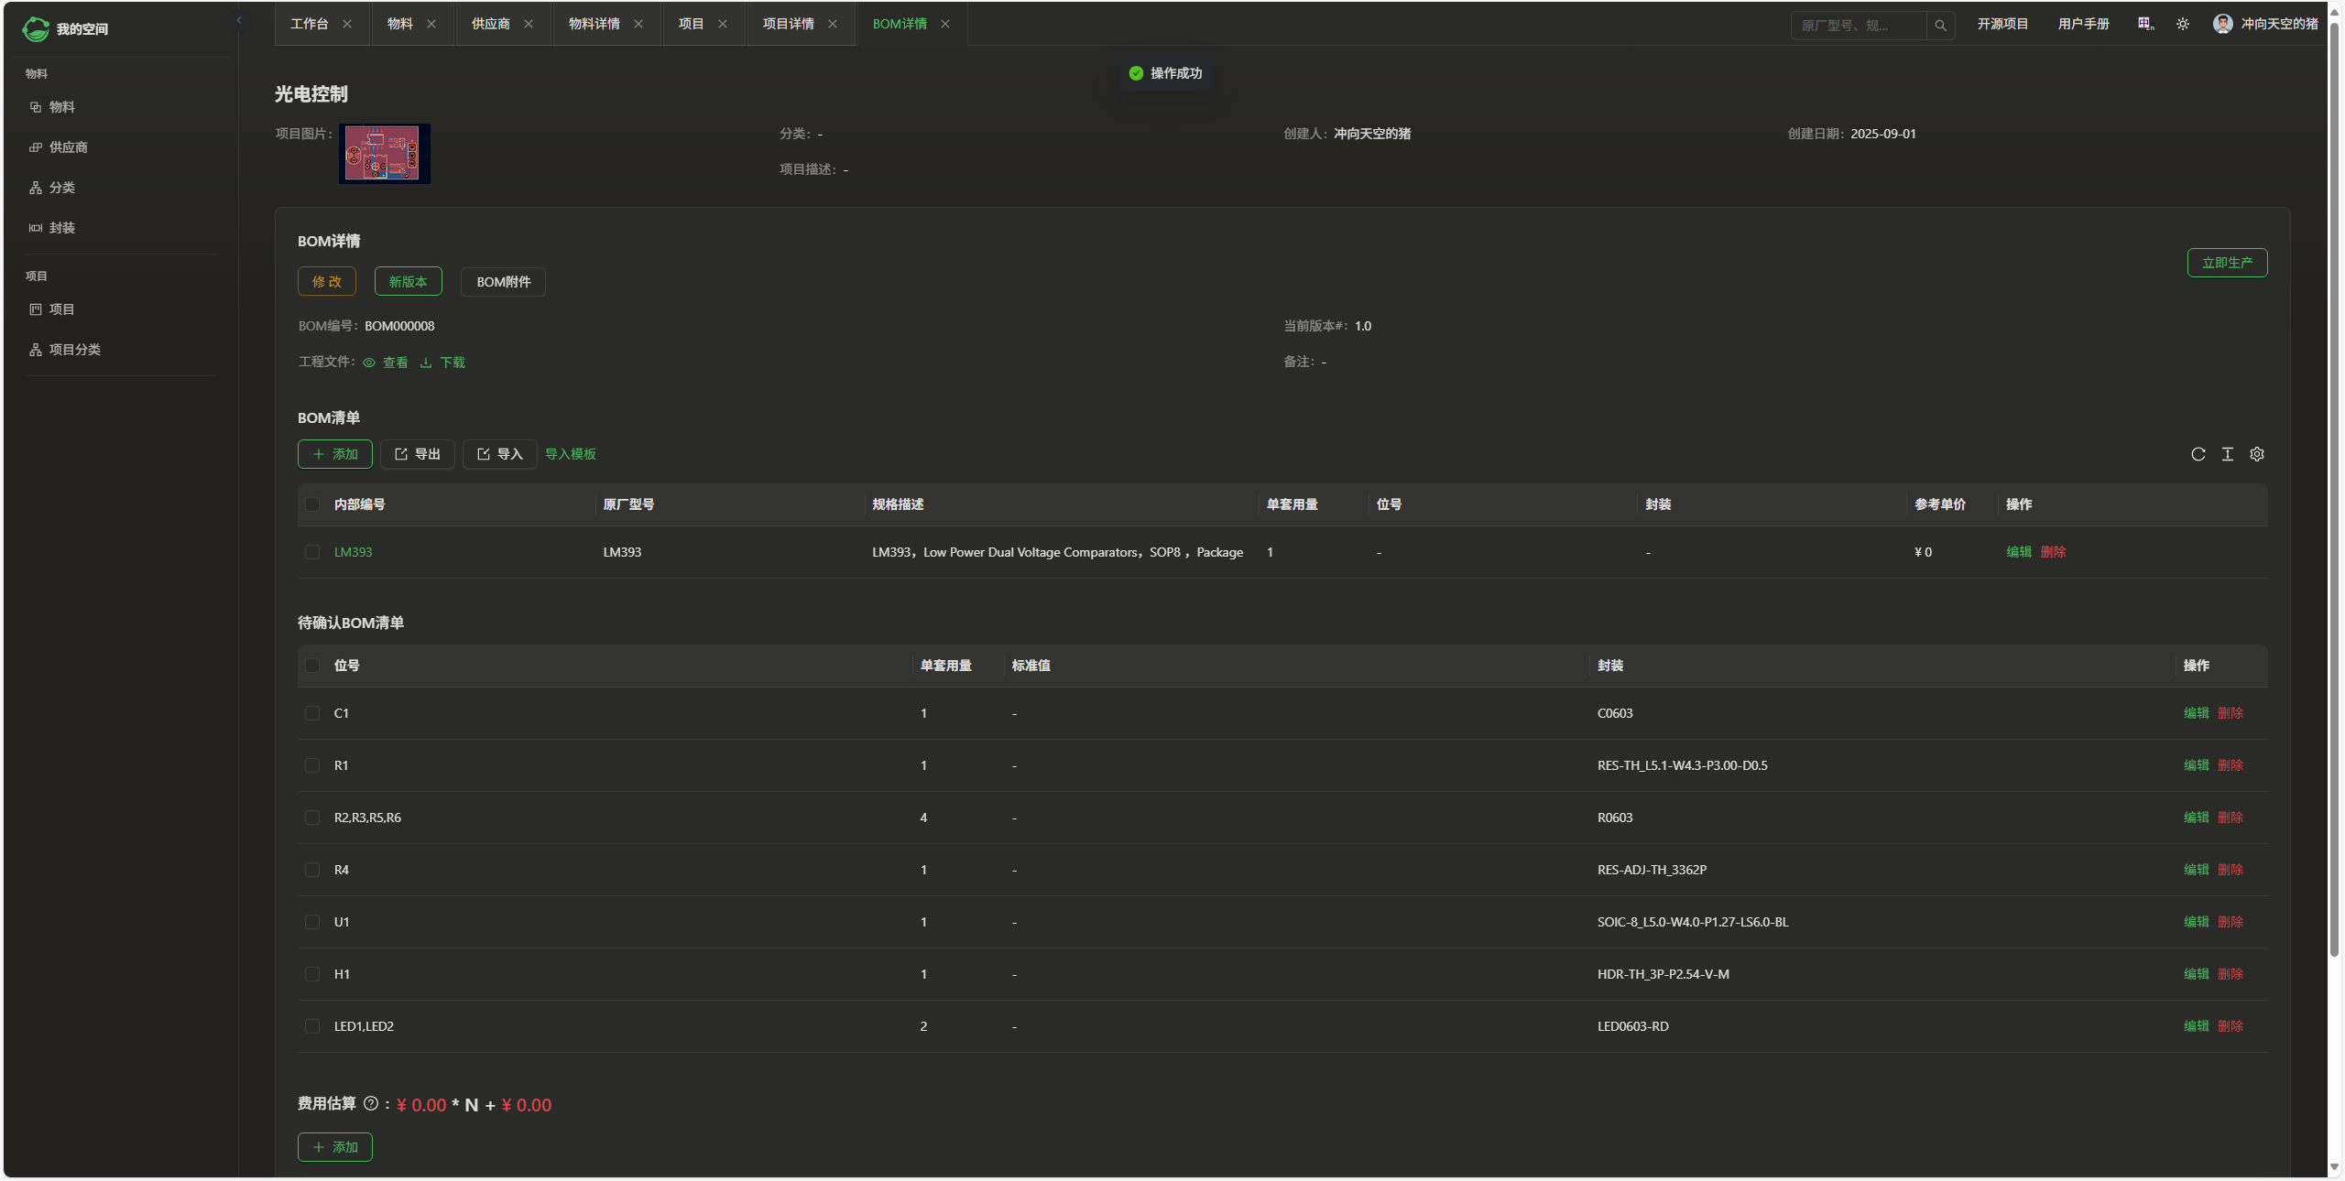Change table density with the row-height icon
2345x1181 pixels.
point(2228,454)
